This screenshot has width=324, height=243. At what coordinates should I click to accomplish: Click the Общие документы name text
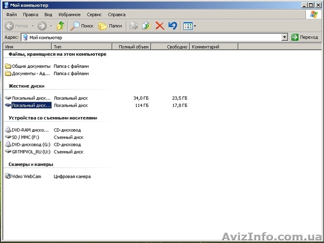pos(31,66)
